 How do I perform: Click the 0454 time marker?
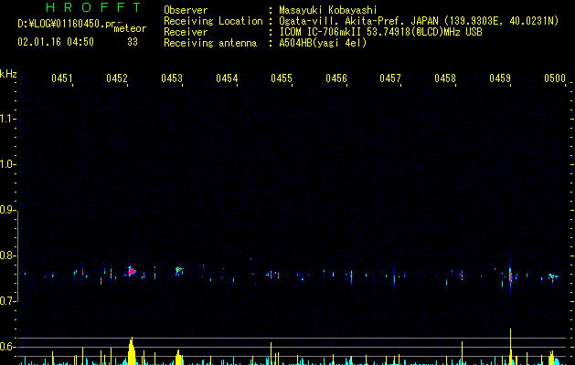[227, 78]
